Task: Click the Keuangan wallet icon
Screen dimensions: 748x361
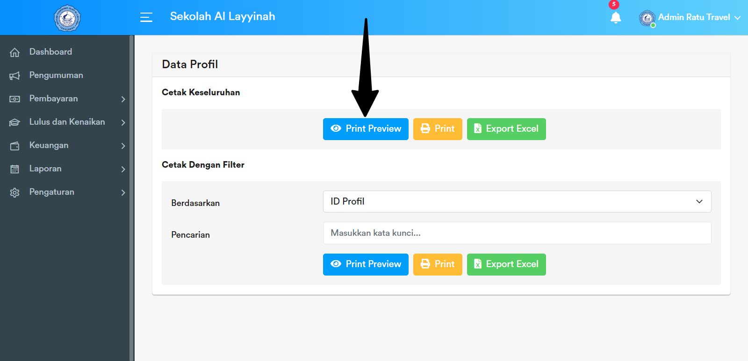Action: tap(15, 146)
